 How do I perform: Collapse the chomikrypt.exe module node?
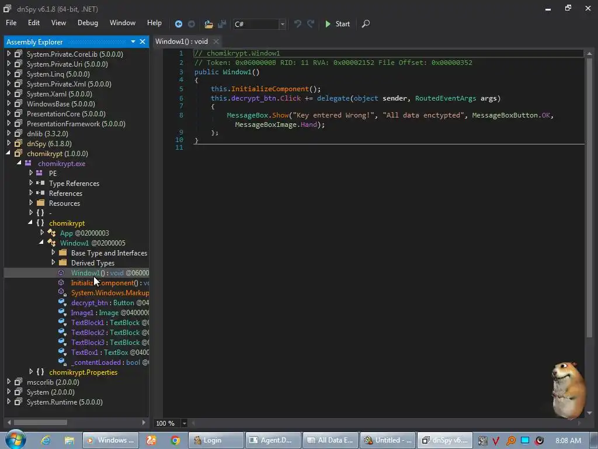pyautogui.click(x=19, y=163)
